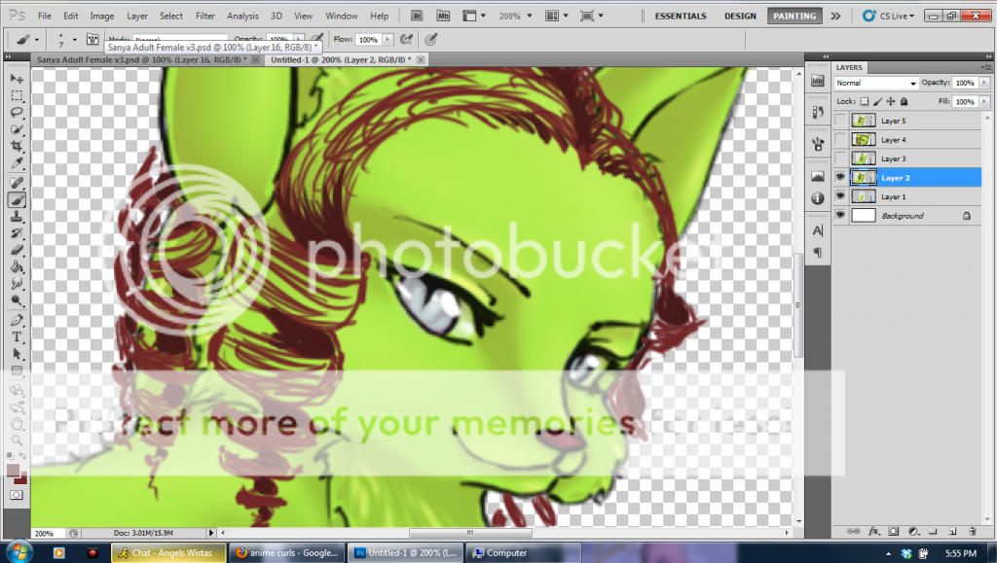Toggle Background layer visibility off
Screen dimensions: 997x563
[x=840, y=216]
